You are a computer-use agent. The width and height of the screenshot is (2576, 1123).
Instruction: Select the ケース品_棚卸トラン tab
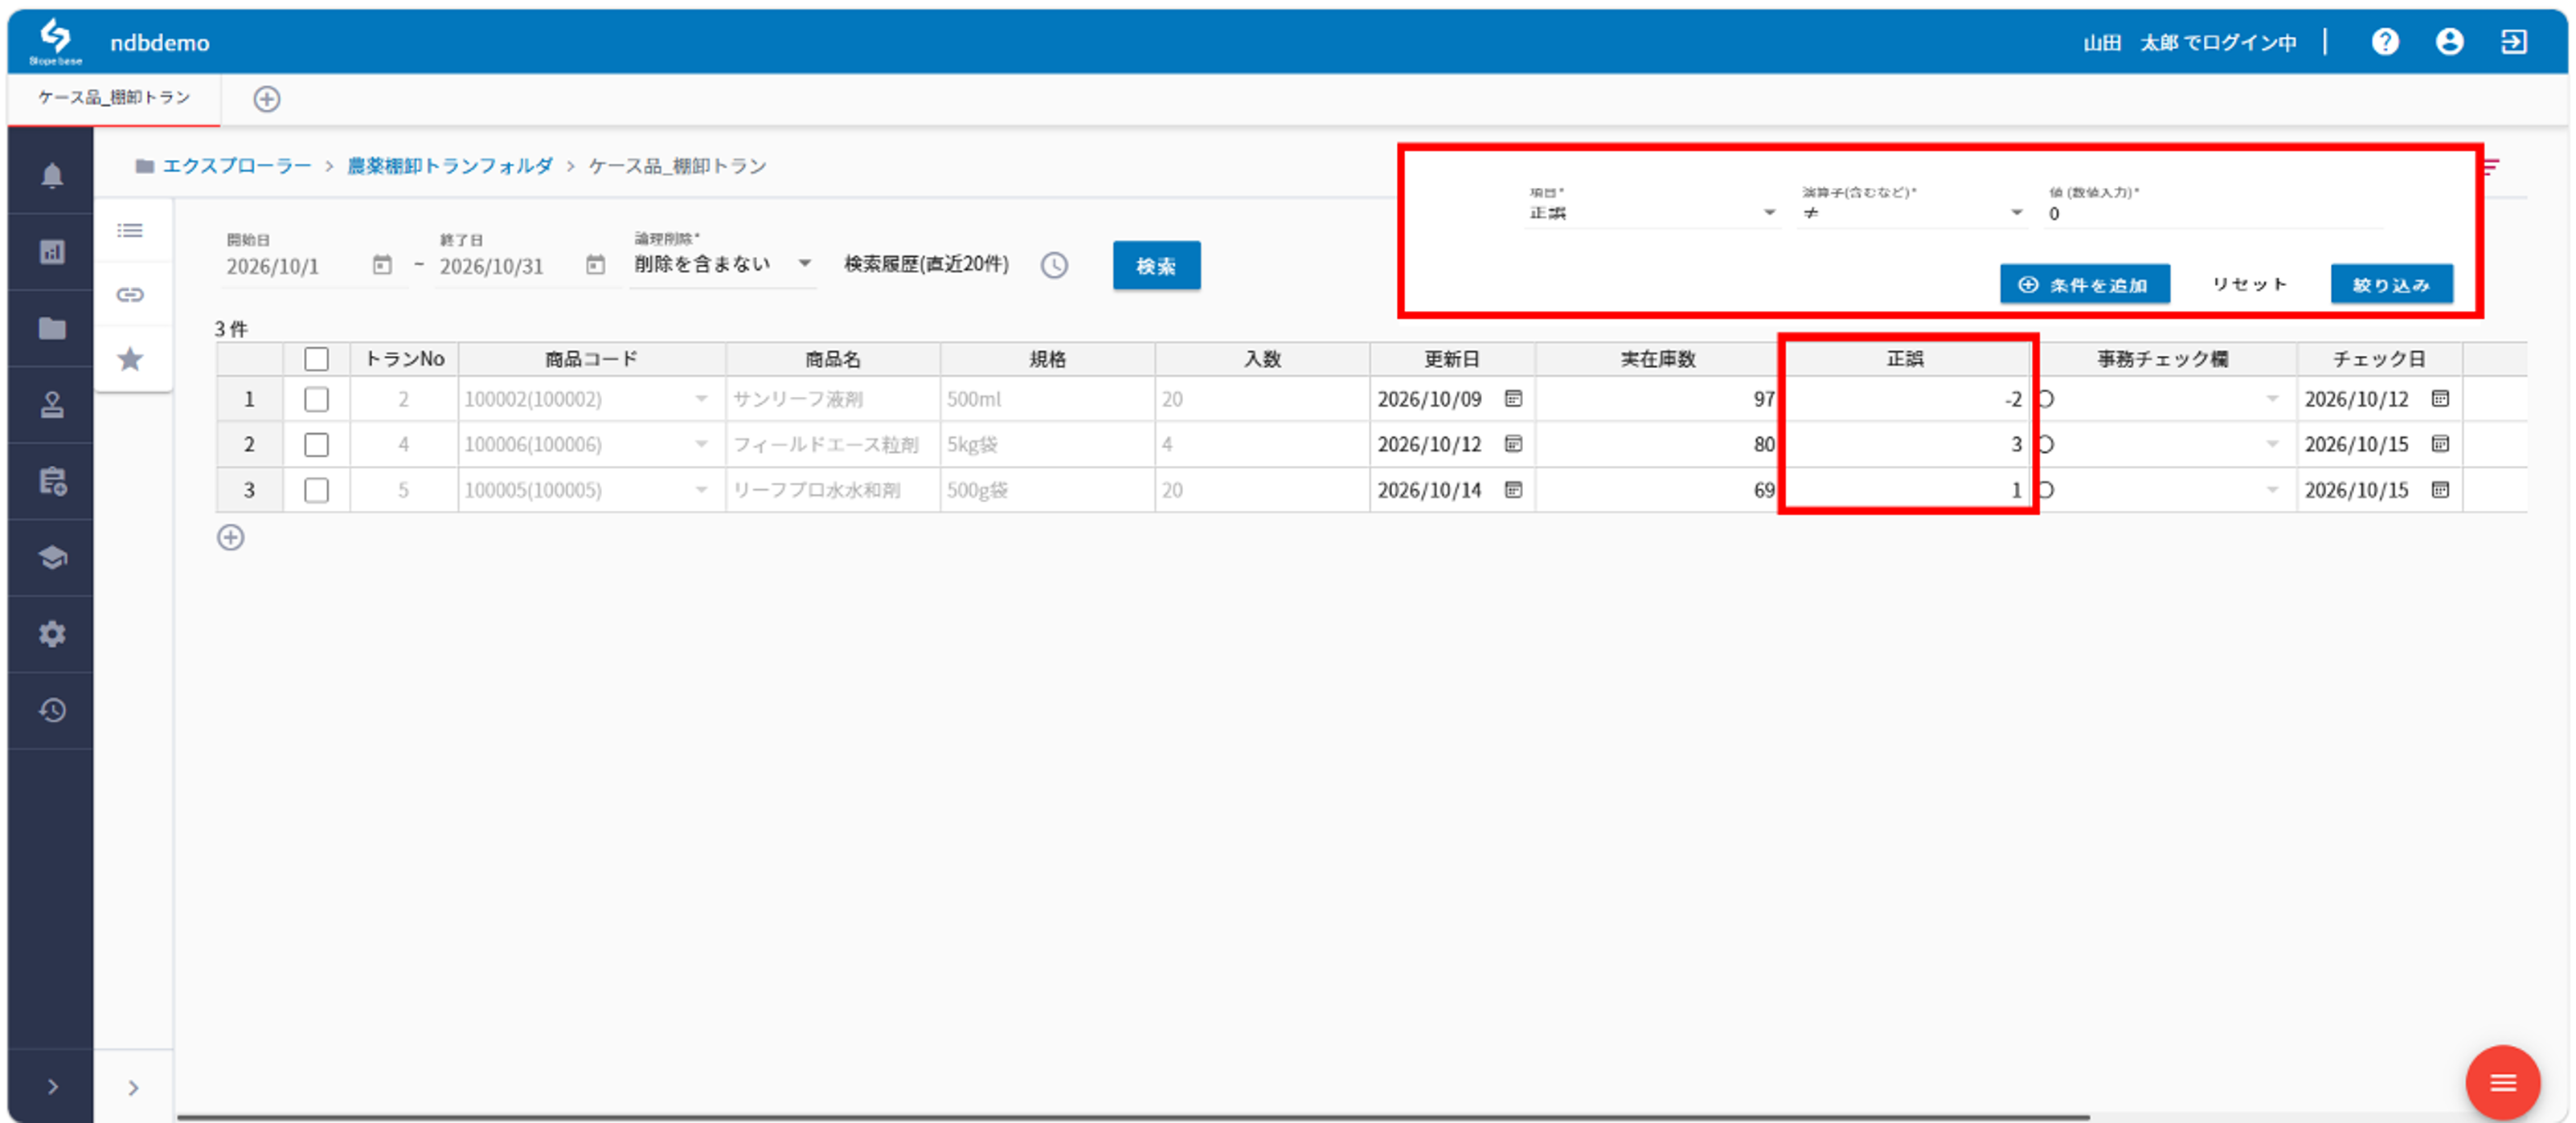(114, 98)
